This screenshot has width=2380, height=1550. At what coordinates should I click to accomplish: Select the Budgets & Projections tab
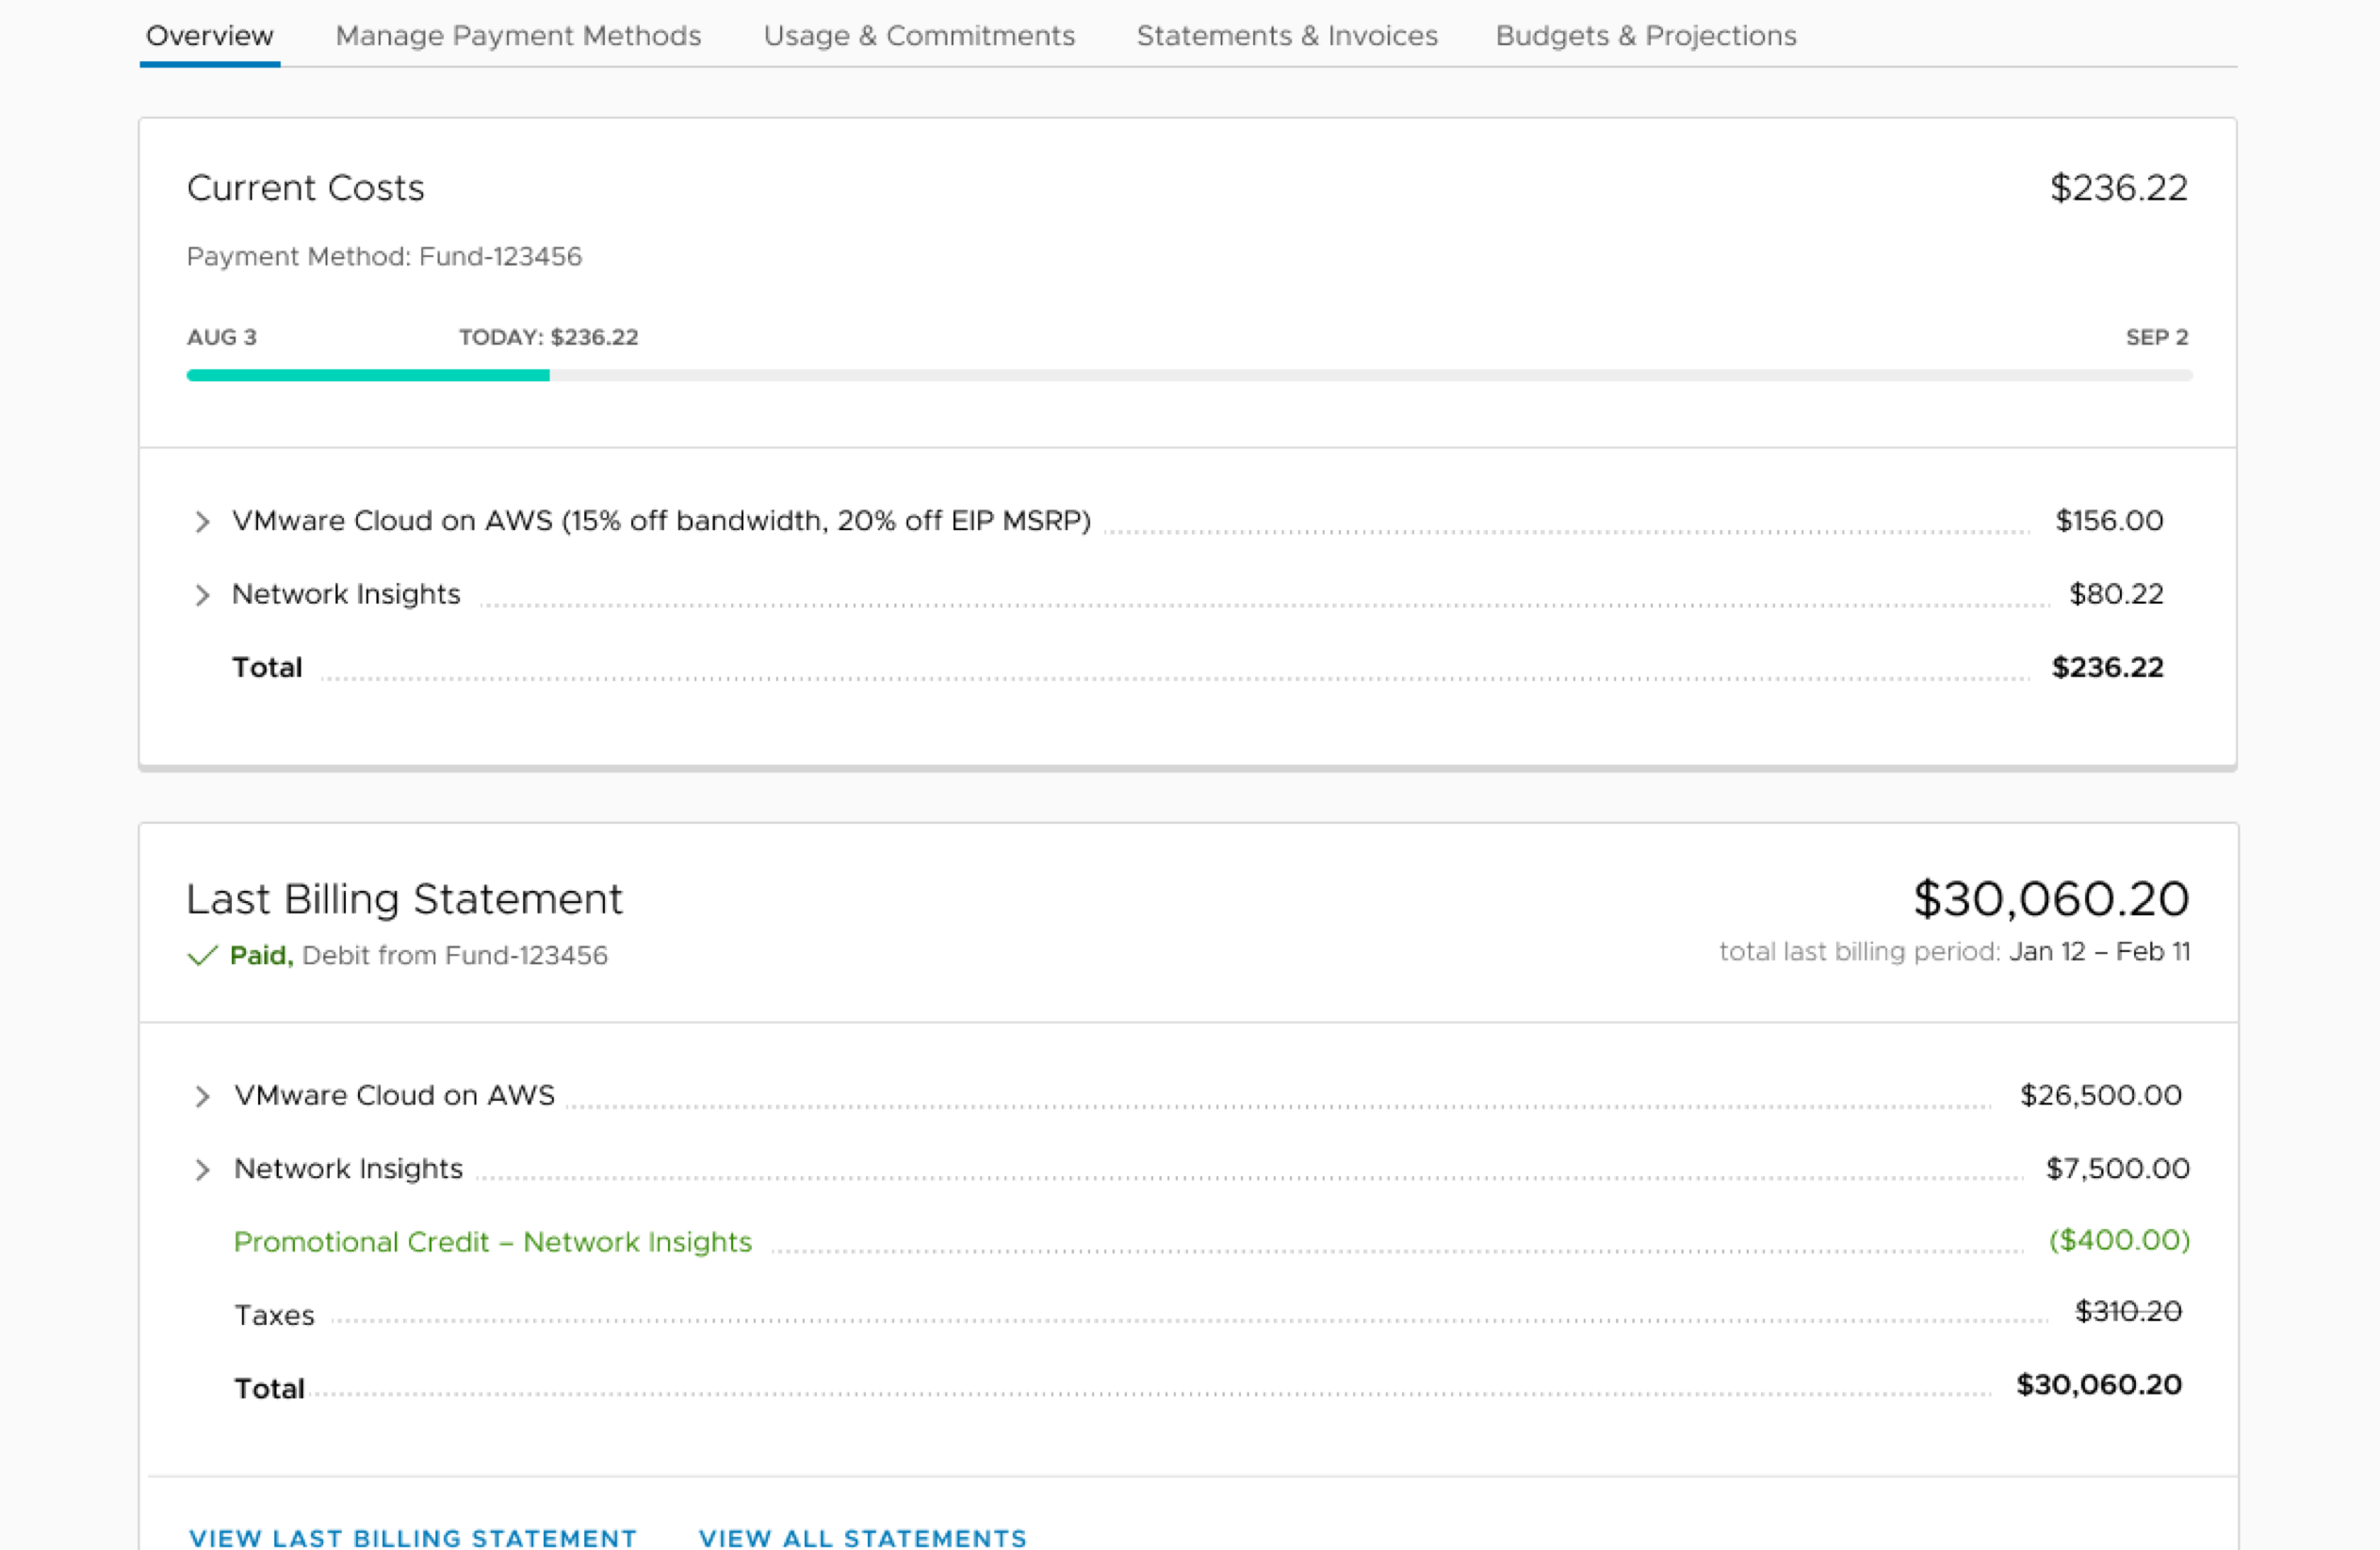pos(1646,36)
